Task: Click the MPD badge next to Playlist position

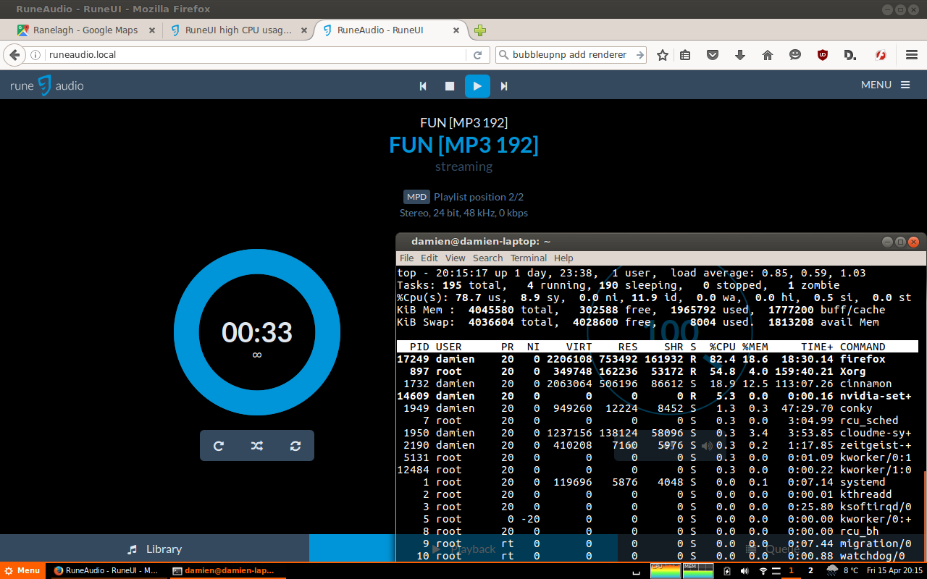Action: 416,197
